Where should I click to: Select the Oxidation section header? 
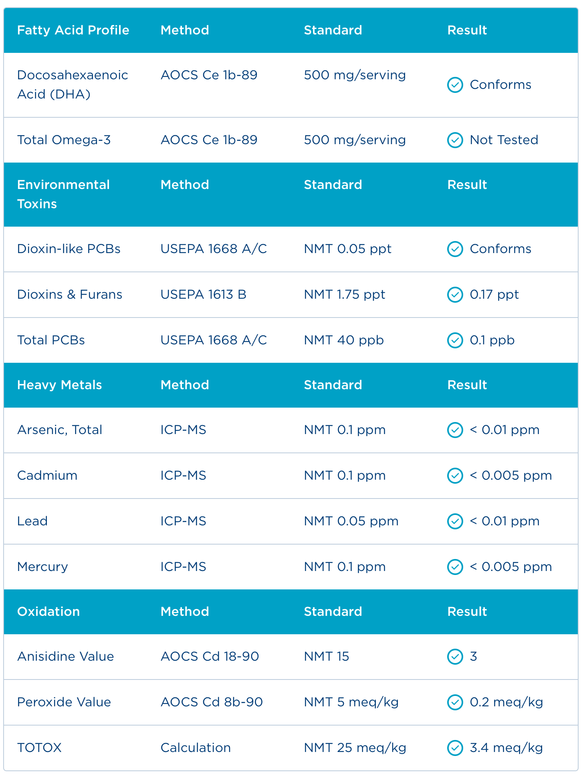click(x=48, y=612)
